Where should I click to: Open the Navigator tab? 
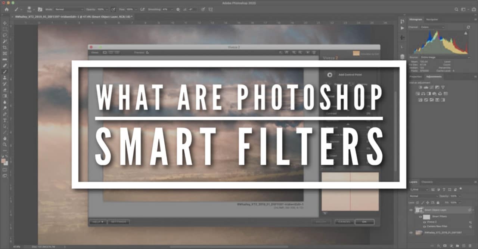coord(432,19)
